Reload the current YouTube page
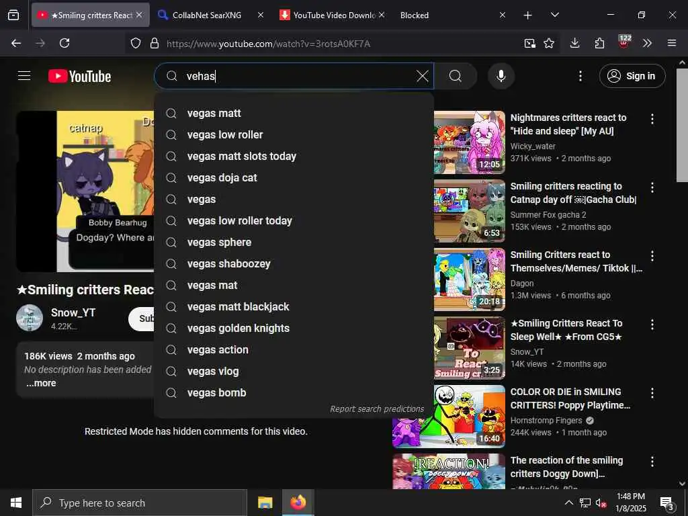The height and width of the screenshot is (516, 688). coord(64,43)
